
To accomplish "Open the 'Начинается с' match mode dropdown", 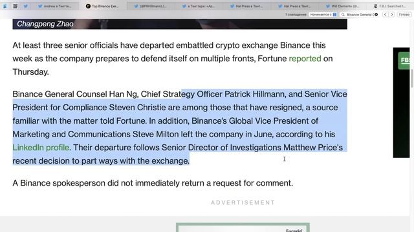I will tap(323, 14).
